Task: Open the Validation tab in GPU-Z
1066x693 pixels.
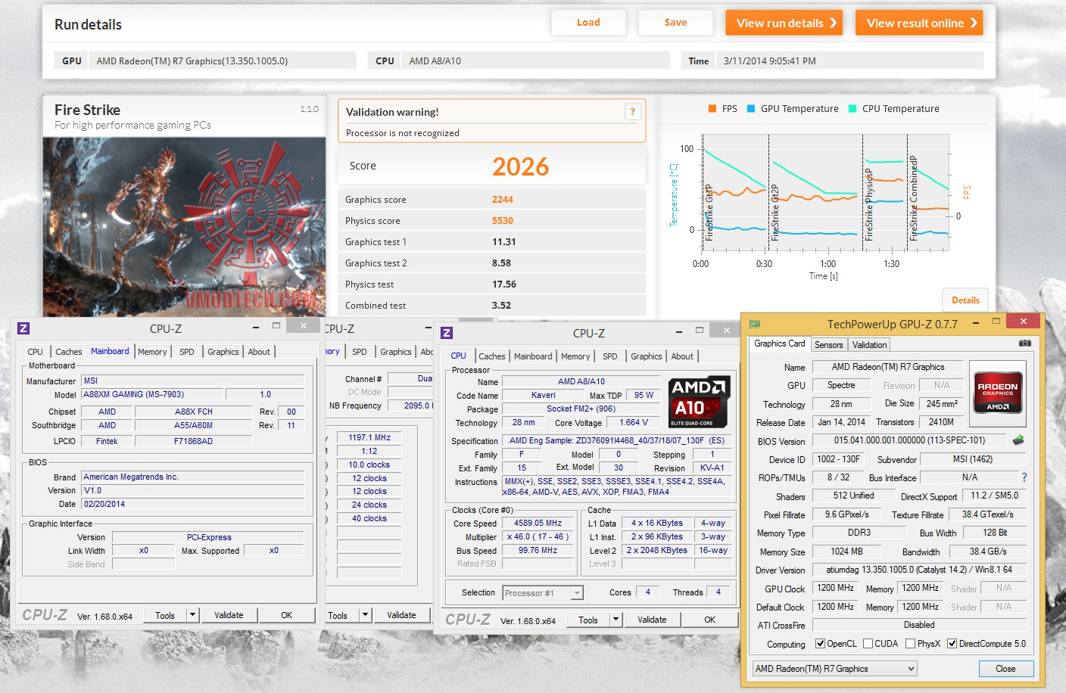Action: [869, 345]
